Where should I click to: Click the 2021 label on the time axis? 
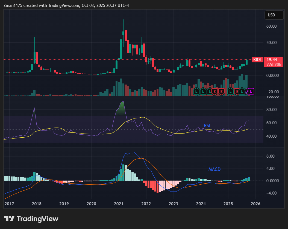(x=119, y=204)
